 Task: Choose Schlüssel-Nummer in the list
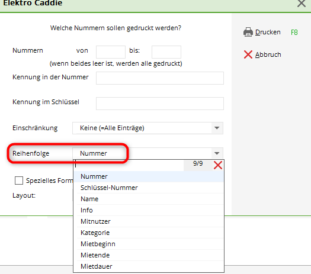[149, 188]
